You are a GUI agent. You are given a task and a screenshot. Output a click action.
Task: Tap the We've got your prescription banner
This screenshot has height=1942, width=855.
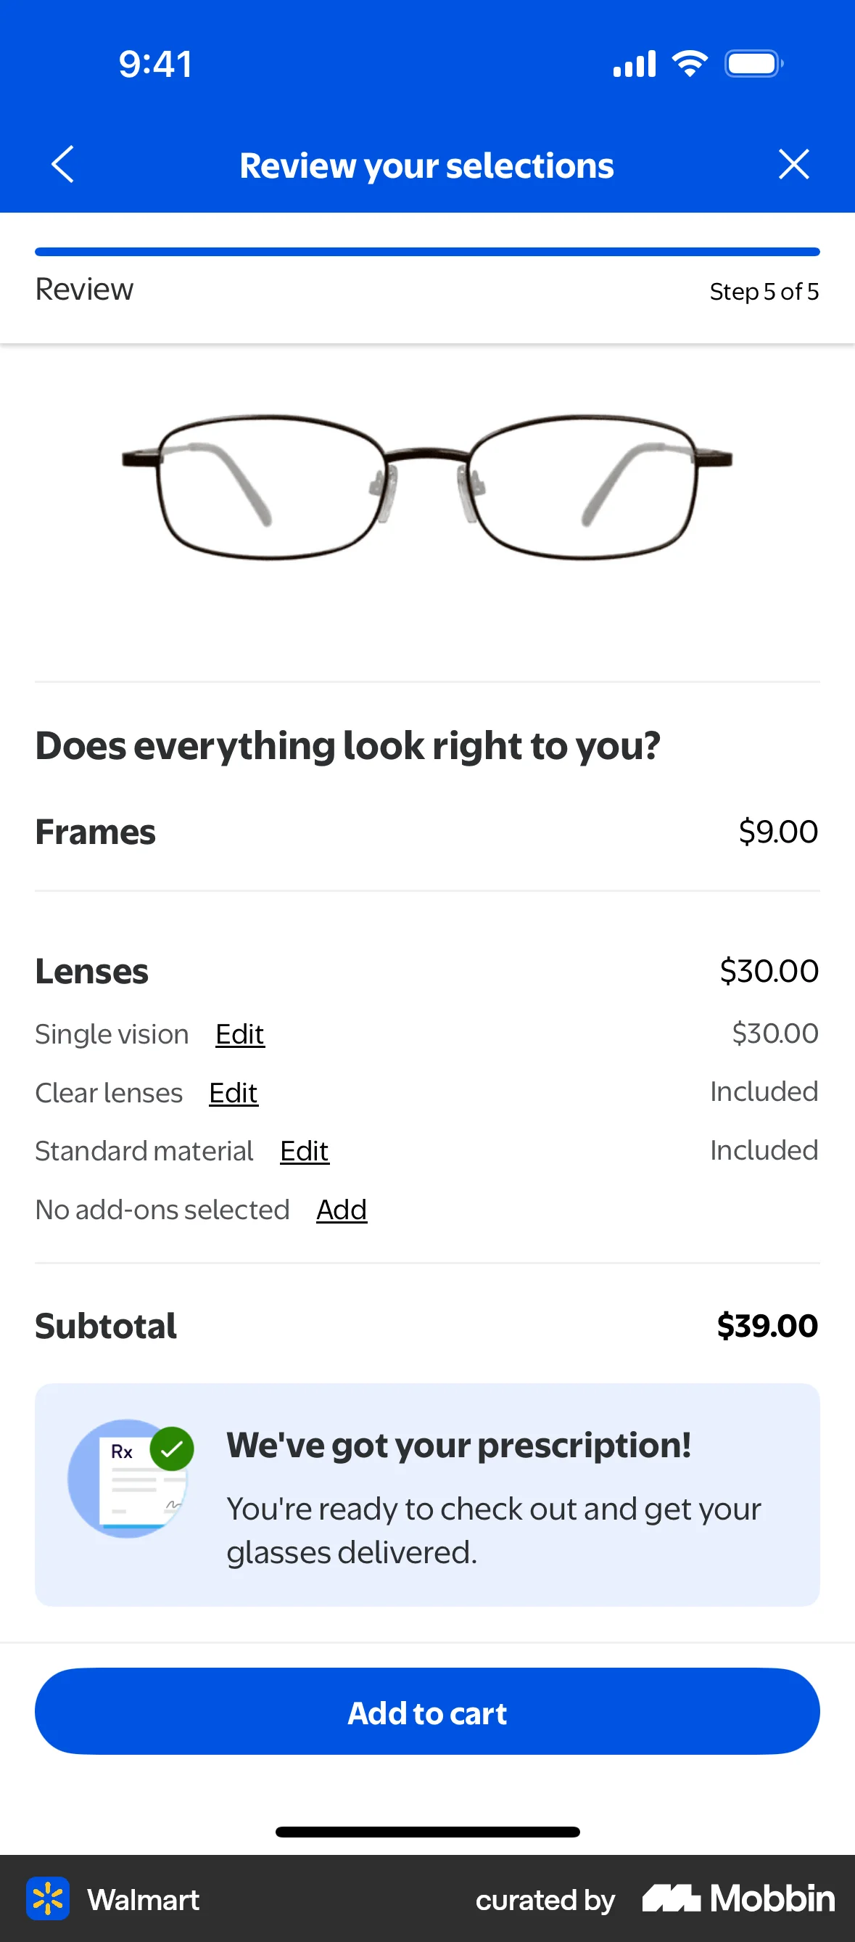(x=427, y=1495)
